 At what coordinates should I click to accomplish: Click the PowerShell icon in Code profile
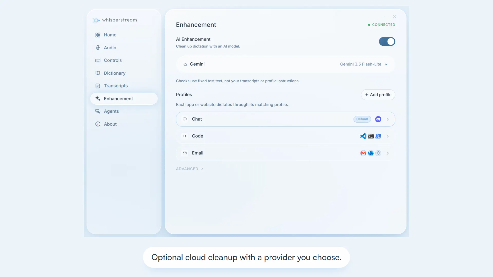378,136
